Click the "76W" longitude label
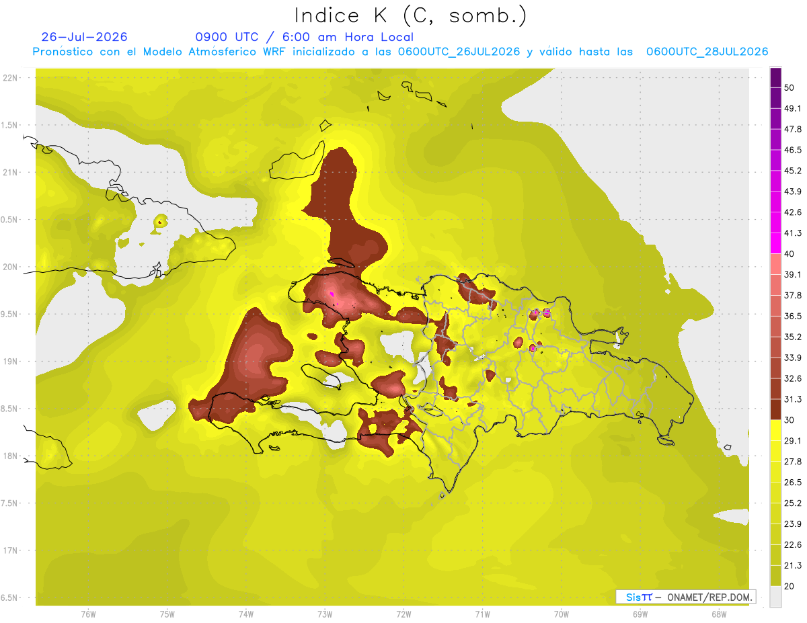Viewport: 807px width, 623px height. point(88,614)
